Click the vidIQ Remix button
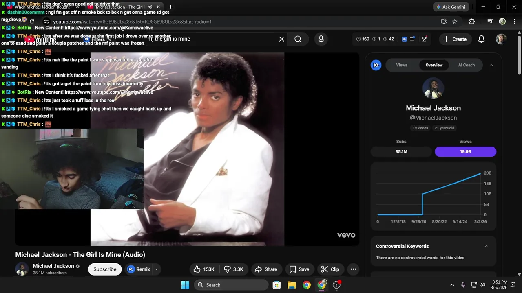The image size is (522, 293). point(139,269)
